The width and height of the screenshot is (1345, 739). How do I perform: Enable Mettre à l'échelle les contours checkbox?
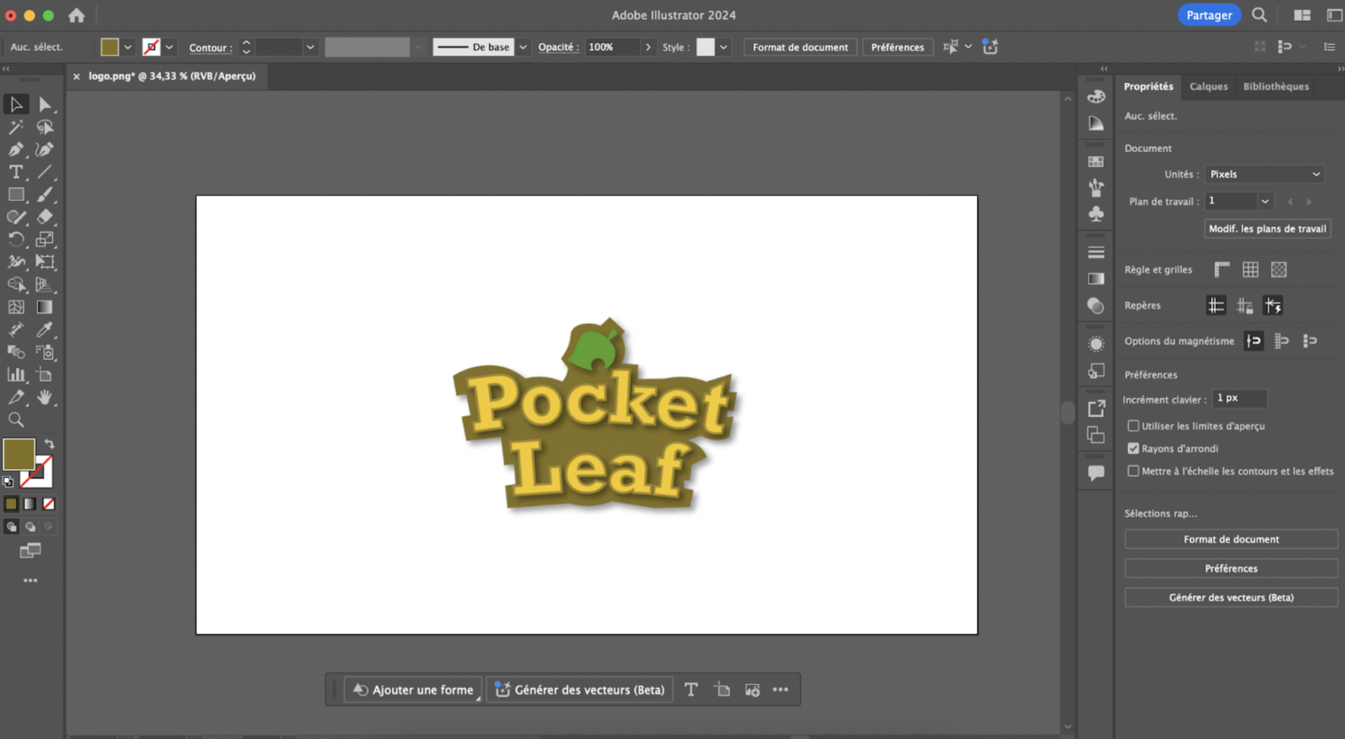tap(1133, 471)
